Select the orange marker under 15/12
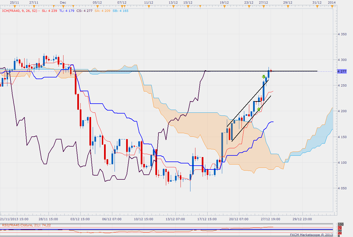Viewport: 353px width, 237px height. [x=188, y=6]
